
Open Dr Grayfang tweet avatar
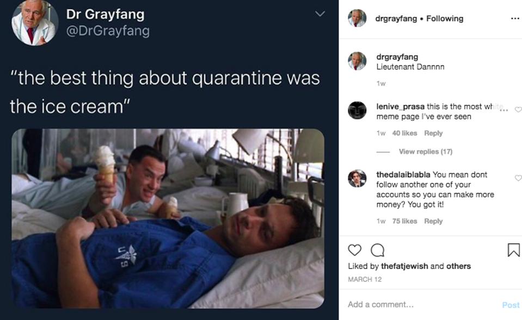[x=35, y=22]
